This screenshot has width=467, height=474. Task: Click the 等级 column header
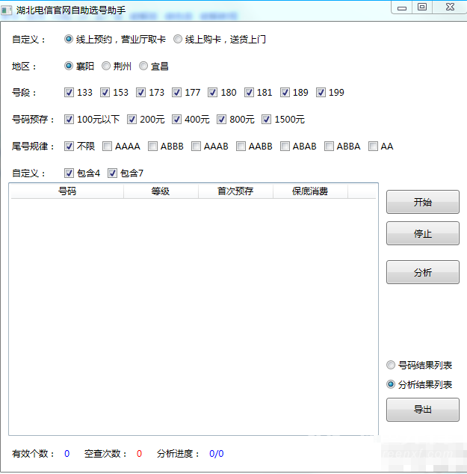[x=161, y=191]
